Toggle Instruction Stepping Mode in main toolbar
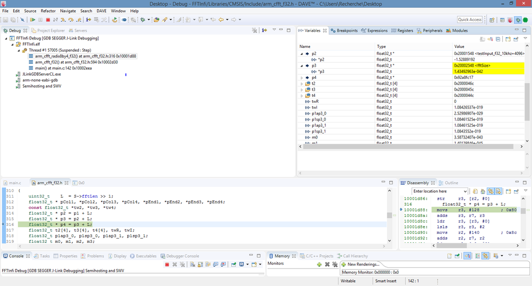Viewport: 532px width, 286px height. [x=88, y=20]
